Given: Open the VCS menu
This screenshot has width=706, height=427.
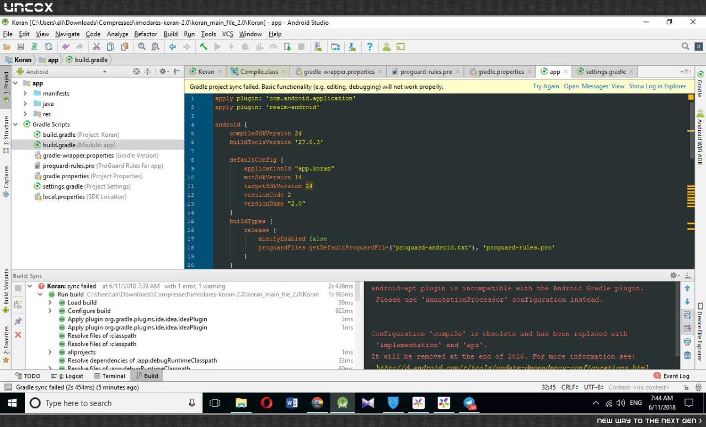Looking at the screenshot, I should [227, 34].
